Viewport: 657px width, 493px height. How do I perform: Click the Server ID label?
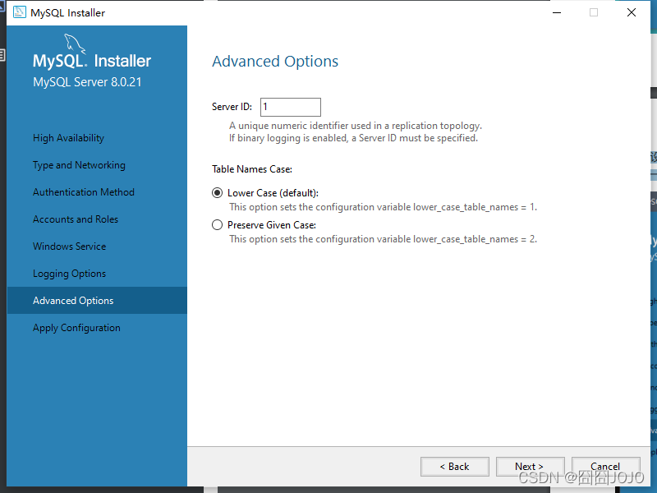[232, 107]
